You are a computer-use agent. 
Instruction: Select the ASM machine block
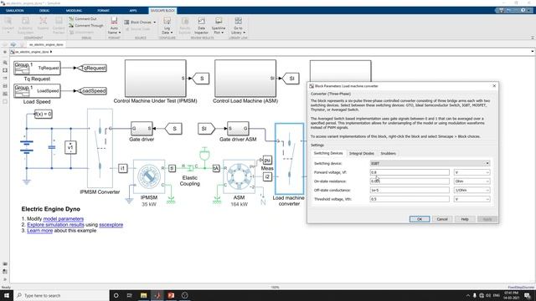239,176
